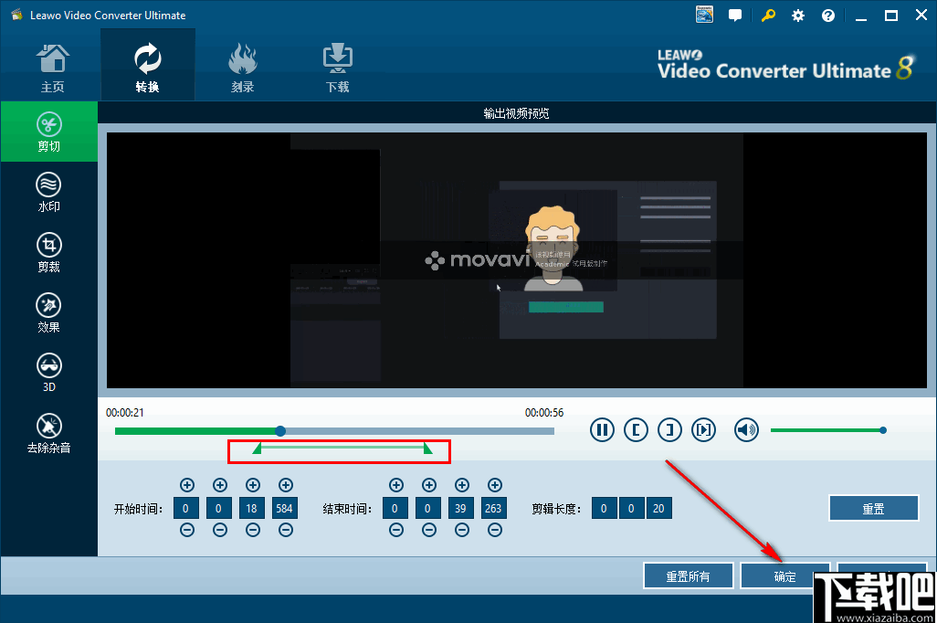Click the 重置所有 reset all button
Image resolution: width=937 pixels, height=623 pixels.
click(689, 576)
